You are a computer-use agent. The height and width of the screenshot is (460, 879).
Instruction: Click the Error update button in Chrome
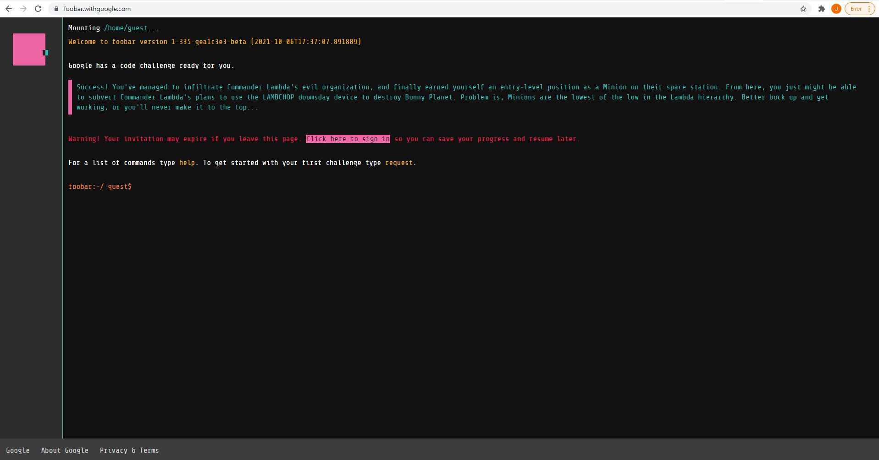[x=860, y=9]
